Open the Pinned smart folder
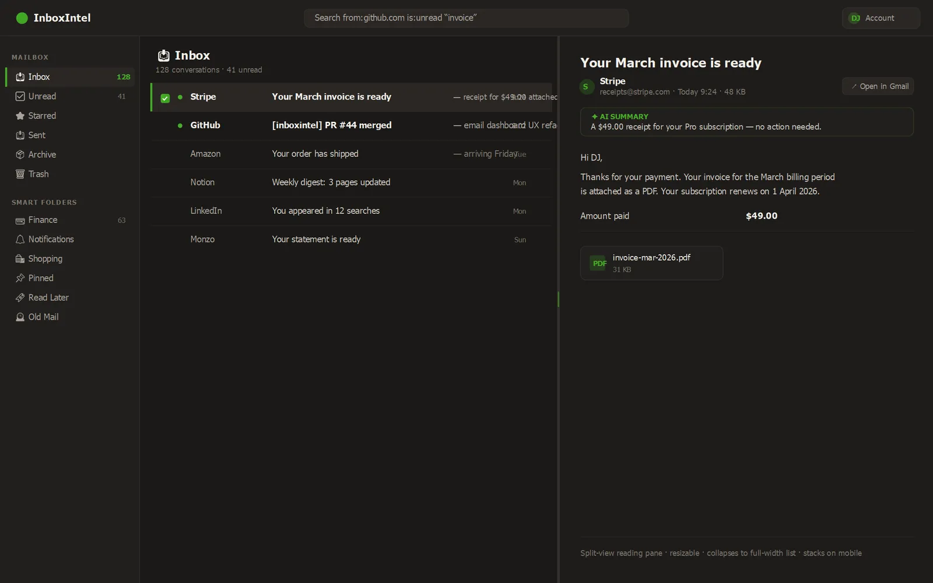933x583 pixels. pos(70,278)
